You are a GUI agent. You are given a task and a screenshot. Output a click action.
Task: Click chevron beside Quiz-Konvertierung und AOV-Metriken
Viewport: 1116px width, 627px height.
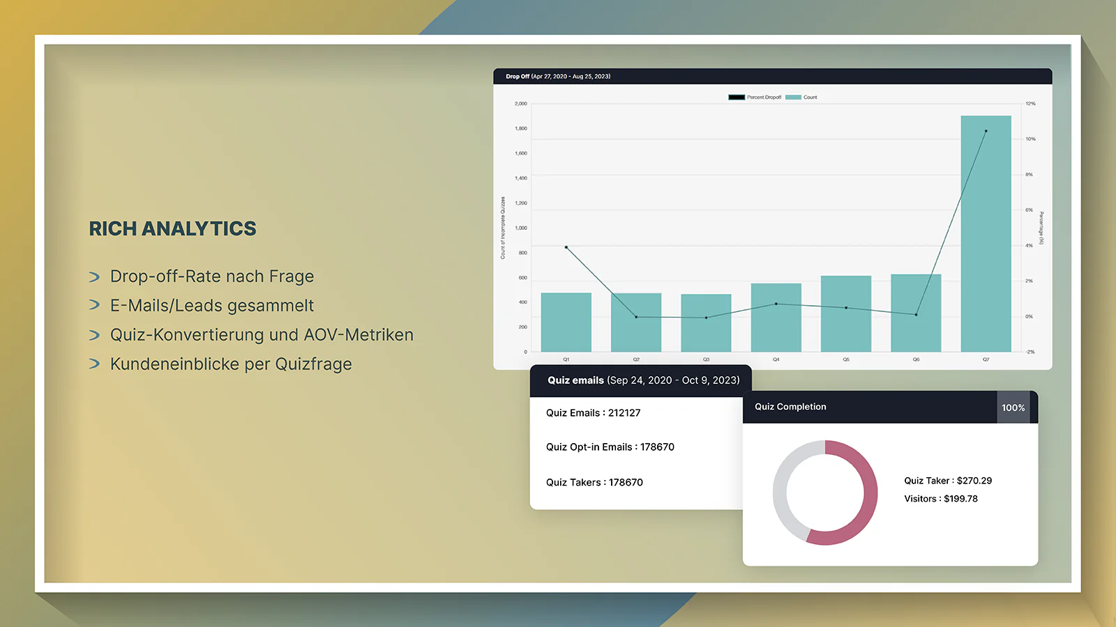click(x=95, y=335)
